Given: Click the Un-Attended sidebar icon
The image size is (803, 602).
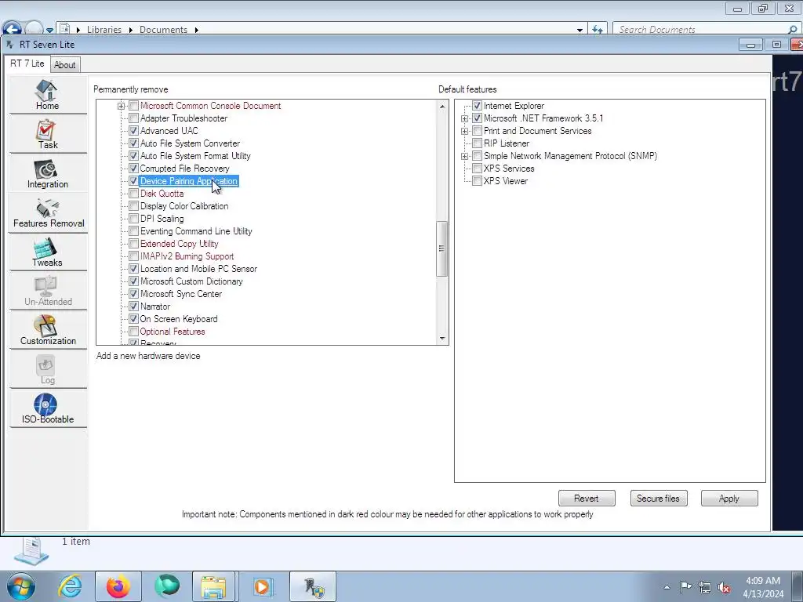Looking at the screenshot, I should coord(48,292).
